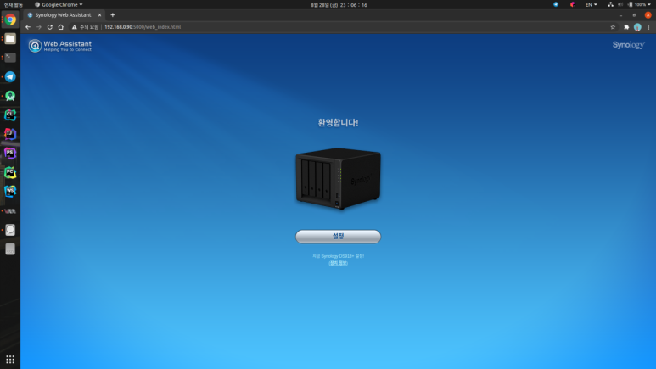Screen dimensions: 656x369
Task: Open the Chrome profile avatar
Action: (637, 27)
